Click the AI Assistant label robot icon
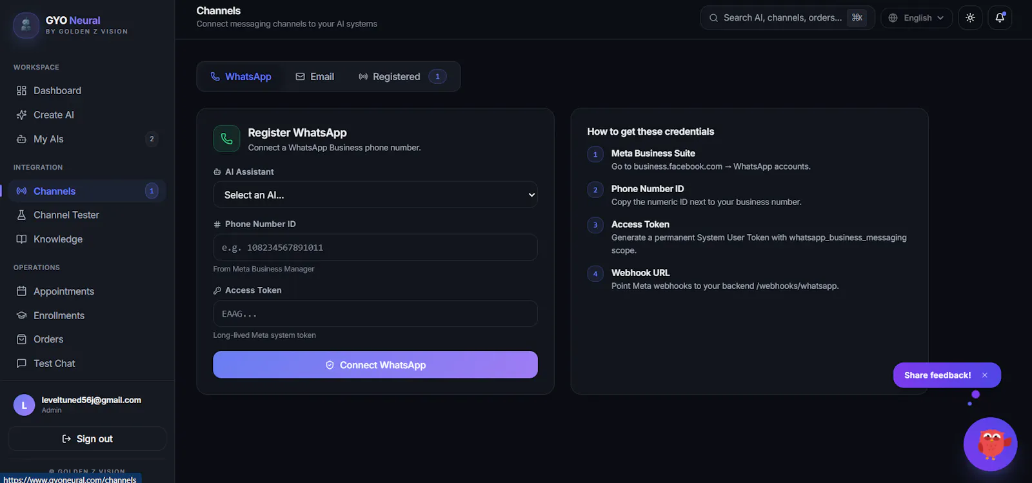The image size is (1032, 483). coord(217,172)
